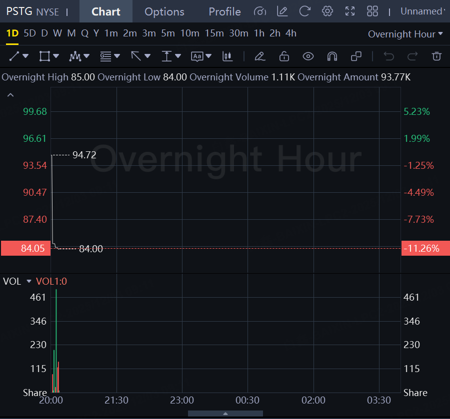Click the copy drawings icon
Image resolution: width=450 pixels, height=419 pixels.
[356, 56]
